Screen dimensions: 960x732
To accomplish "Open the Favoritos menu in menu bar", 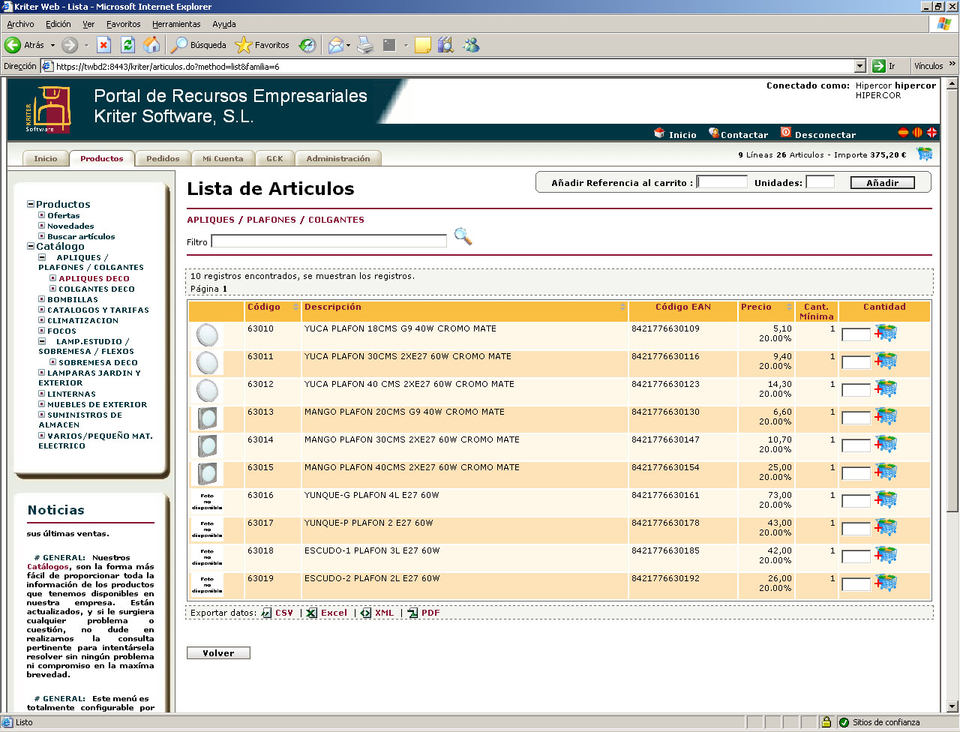I will [123, 24].
